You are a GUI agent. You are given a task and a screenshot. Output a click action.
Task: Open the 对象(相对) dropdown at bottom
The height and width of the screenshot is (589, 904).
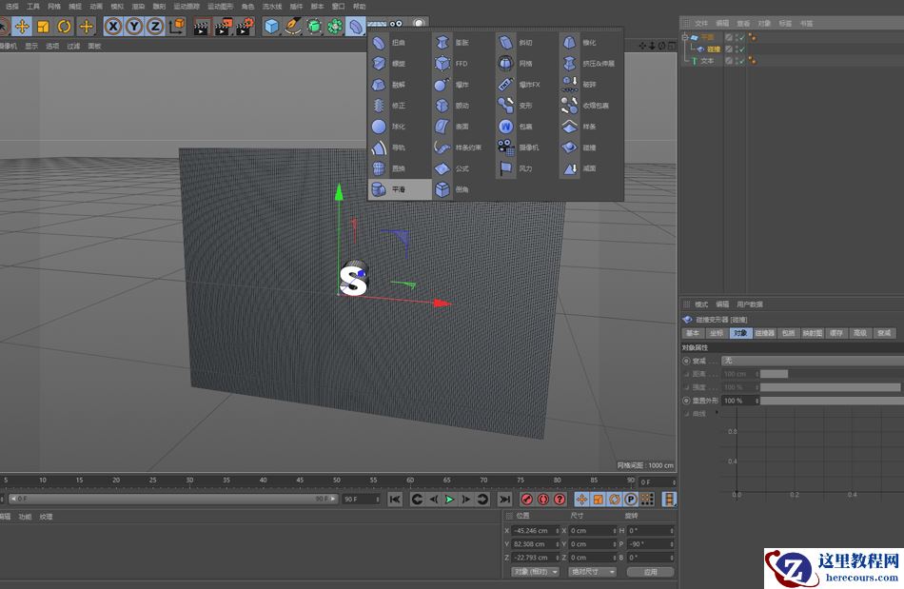pyautogui.click(x=535, y=571)
